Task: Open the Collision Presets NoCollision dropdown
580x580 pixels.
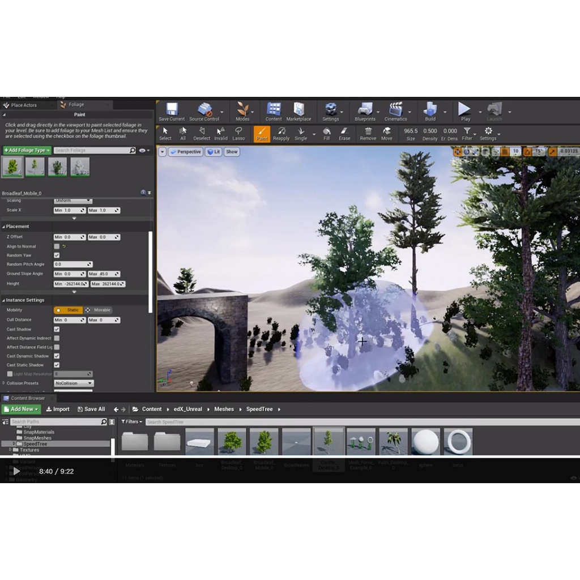Action: (74, 383)
